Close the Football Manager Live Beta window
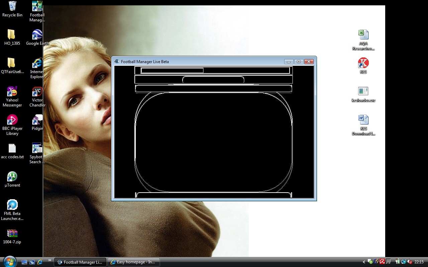This screenshot has height=267, width=428. 309,61
